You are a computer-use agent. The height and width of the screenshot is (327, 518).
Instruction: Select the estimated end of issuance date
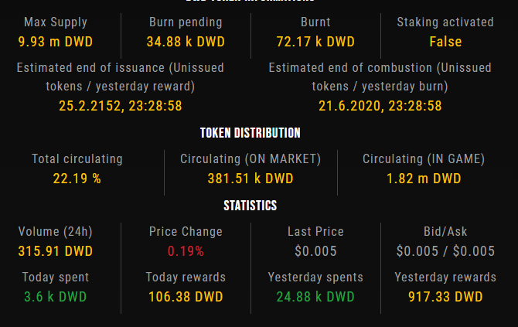pos(121,105)
